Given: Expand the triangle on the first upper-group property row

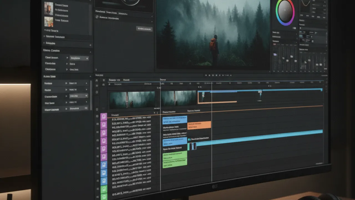Looking at the screenshot, I should point(67,58).
